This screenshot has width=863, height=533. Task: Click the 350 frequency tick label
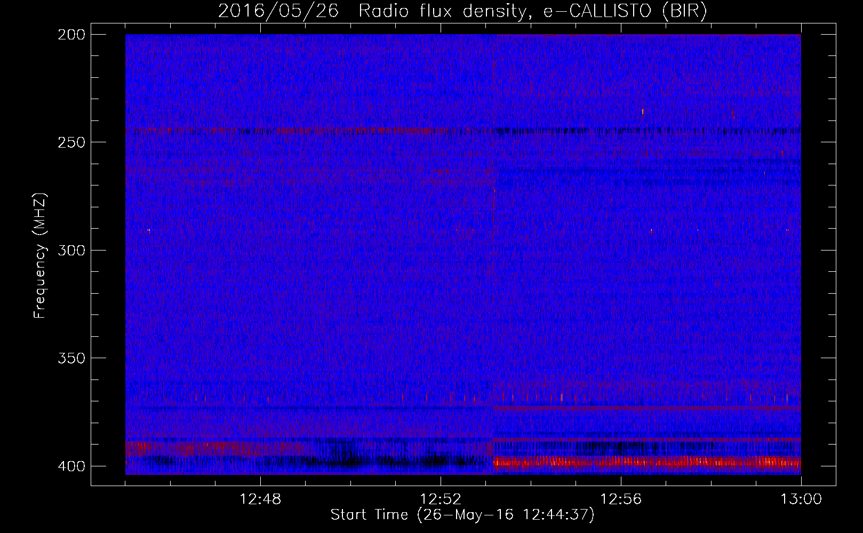(x=71, y=358)
